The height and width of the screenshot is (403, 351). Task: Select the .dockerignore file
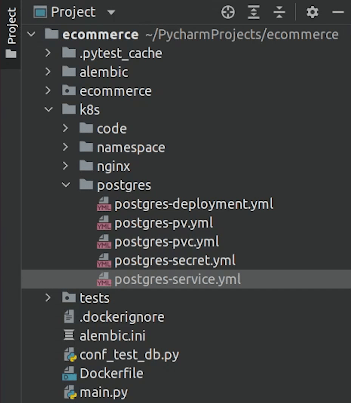122,317
